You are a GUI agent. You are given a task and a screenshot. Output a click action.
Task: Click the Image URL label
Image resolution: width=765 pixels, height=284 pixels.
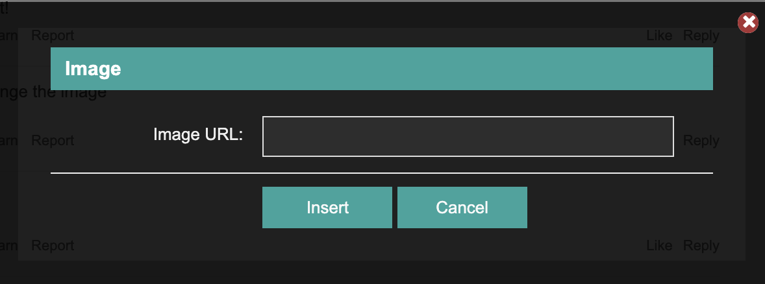(x=198, y=134)
